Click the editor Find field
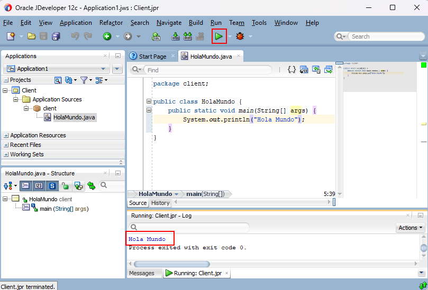Viewport: 428px width, 290px height. tap(208, 70)
